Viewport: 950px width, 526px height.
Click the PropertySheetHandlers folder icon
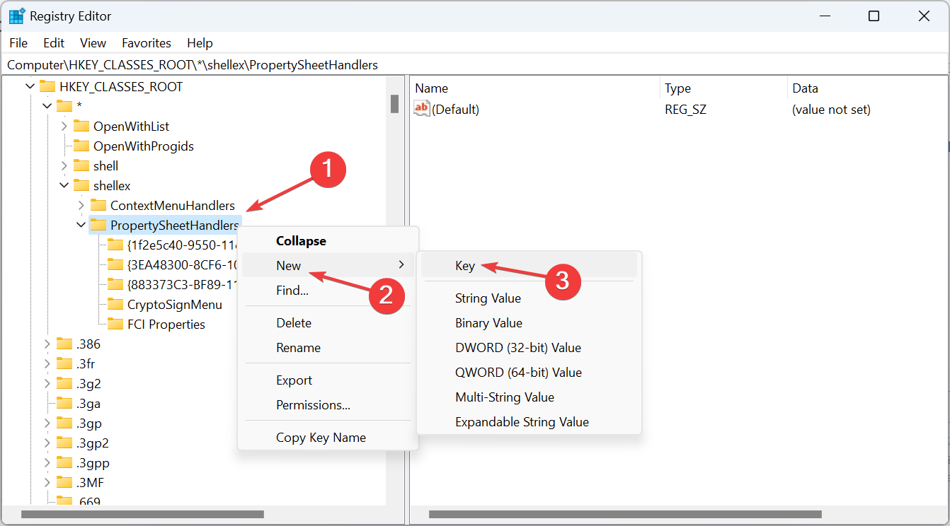(x=98, y=225)
